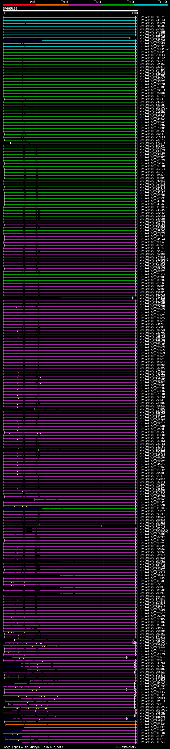Select hit label UniRef100_Q00598
Viewport: 170px width, 749px height.
(x=152, y=263)
